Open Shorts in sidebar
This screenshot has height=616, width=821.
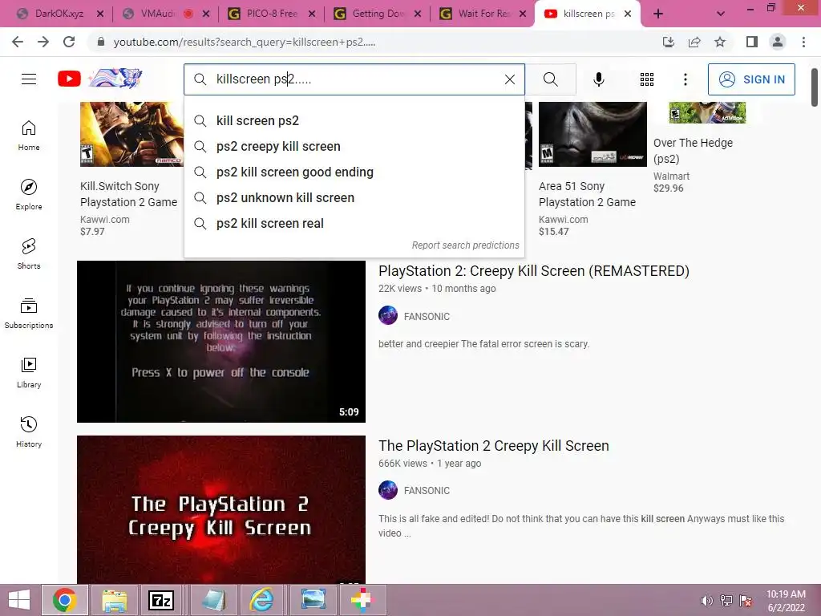coord(29,253)
